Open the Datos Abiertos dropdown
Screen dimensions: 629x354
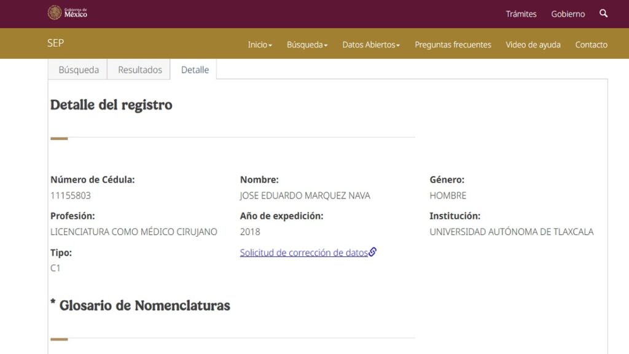click(371, 45)
